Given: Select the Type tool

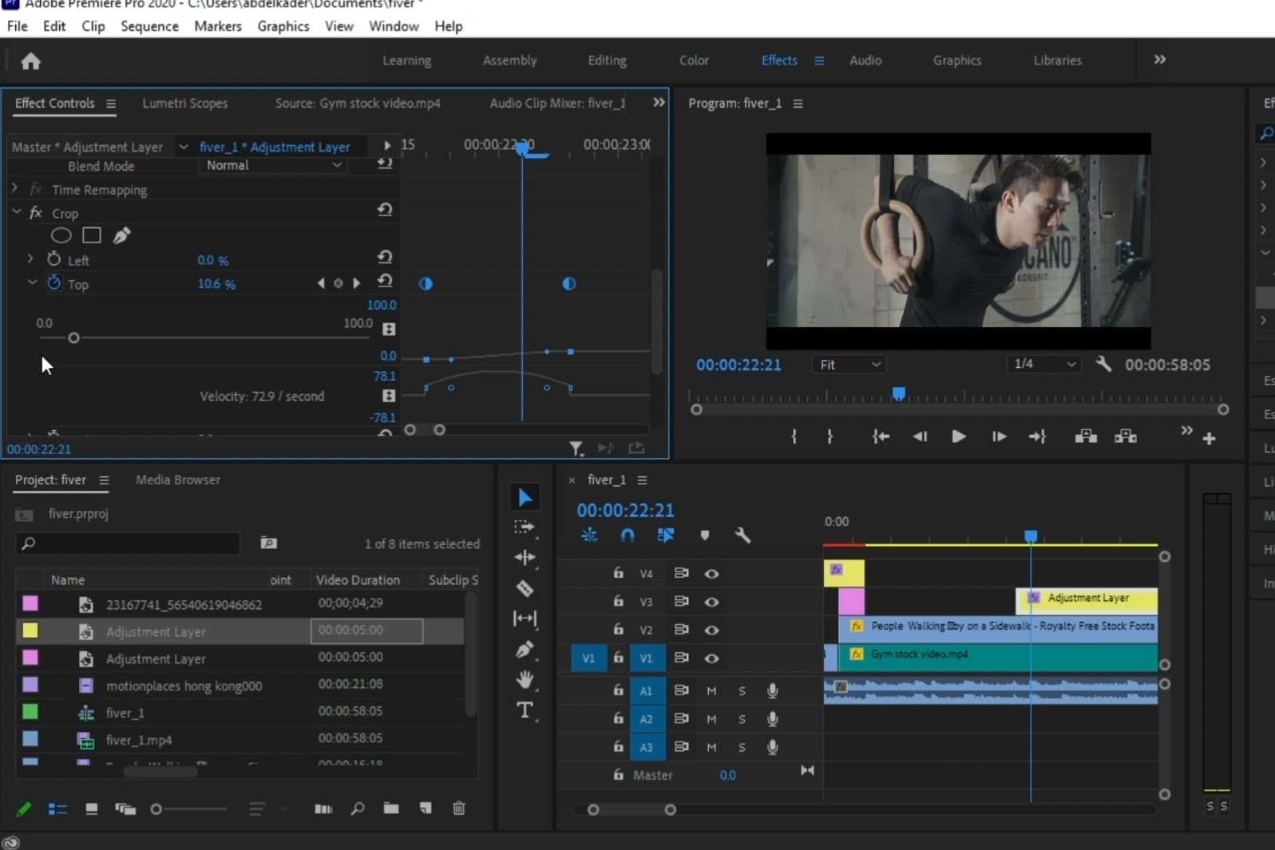Looking at the screenshot, I should 525,710.
